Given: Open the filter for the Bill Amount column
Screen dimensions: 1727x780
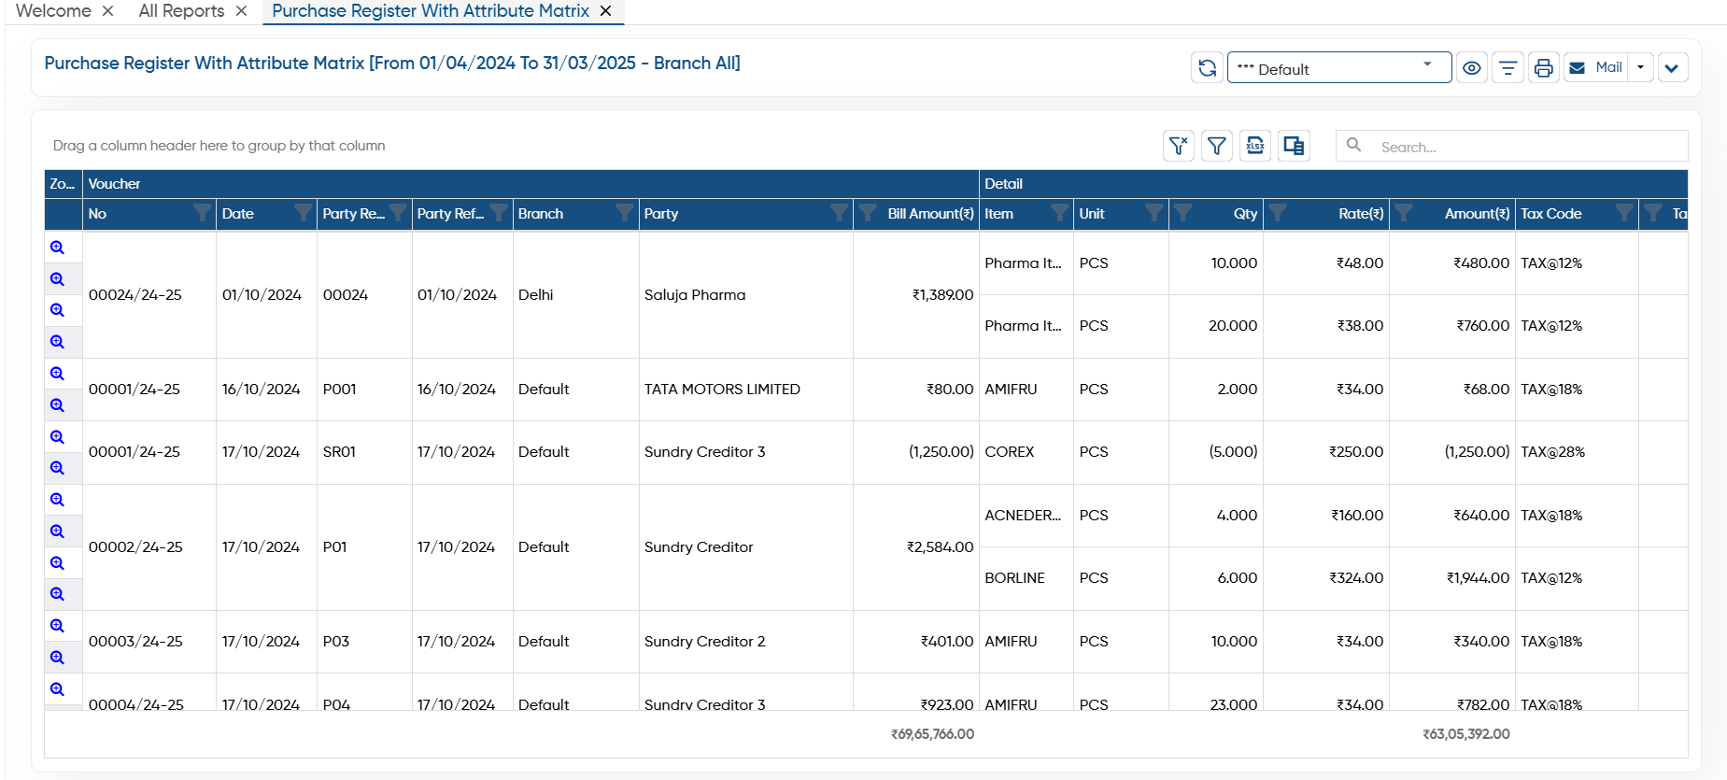Looking at the screenshot, I should [868, 214].
